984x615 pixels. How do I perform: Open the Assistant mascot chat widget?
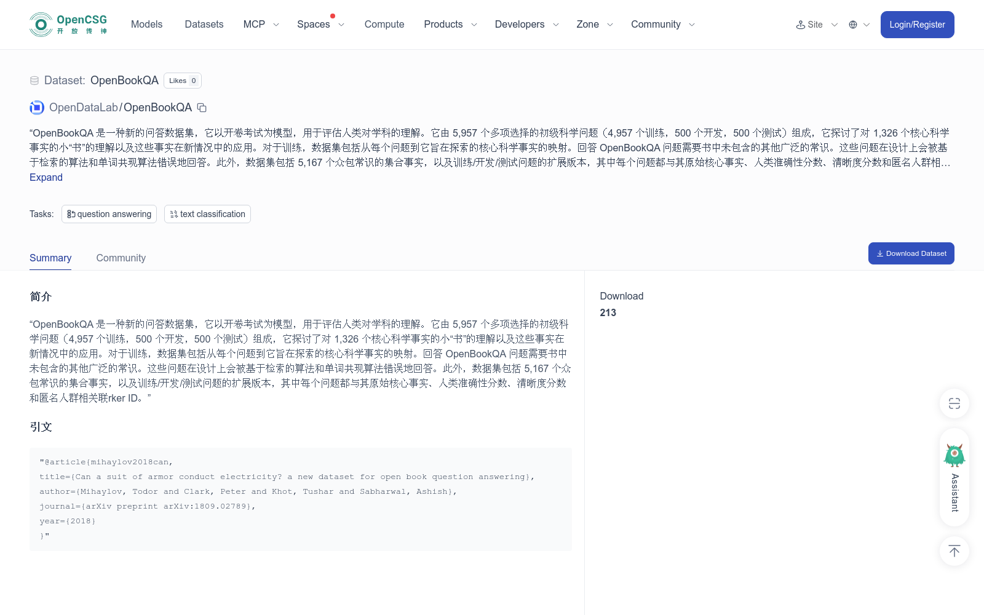coord(954,477)
